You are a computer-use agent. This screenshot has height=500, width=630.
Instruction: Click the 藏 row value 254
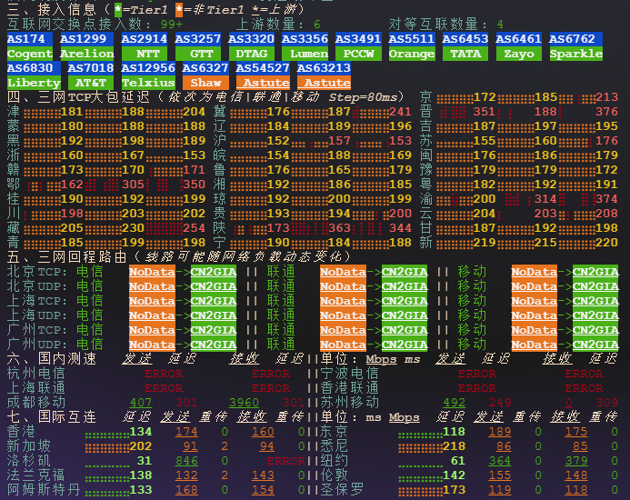194,228
